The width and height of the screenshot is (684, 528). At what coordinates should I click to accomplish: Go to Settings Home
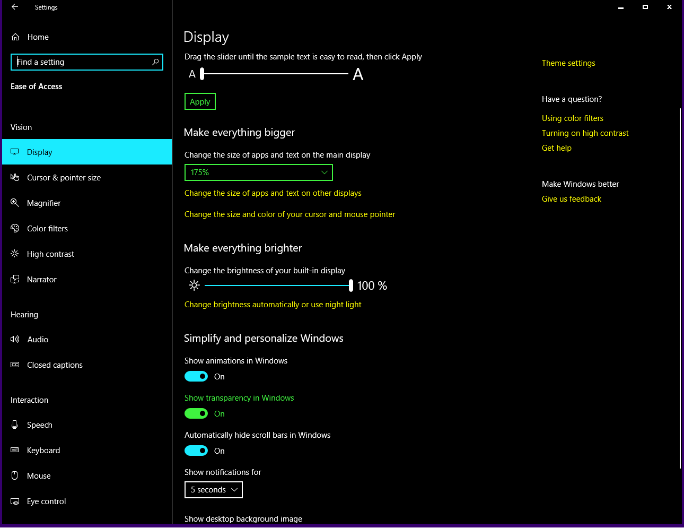click(x=38, y=37)
